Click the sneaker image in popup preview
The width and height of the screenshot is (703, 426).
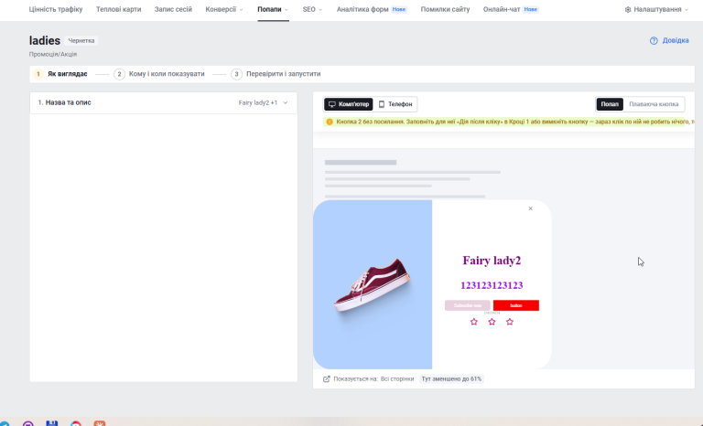click(x=373, y=285)
